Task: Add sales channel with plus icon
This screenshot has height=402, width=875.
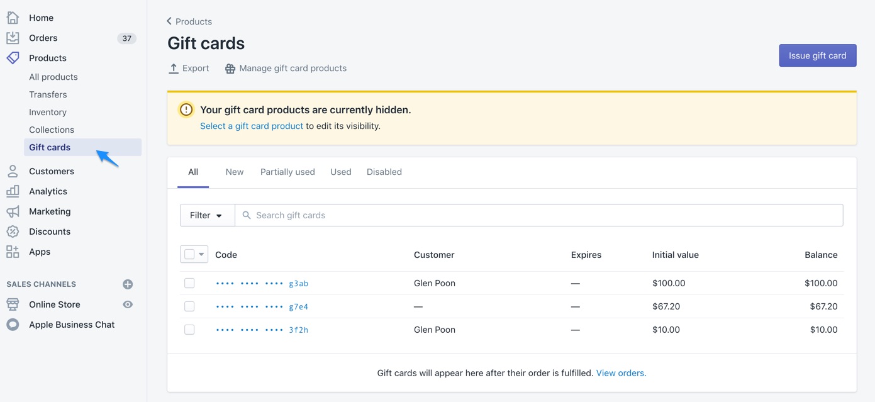Action: pos(128,284)
